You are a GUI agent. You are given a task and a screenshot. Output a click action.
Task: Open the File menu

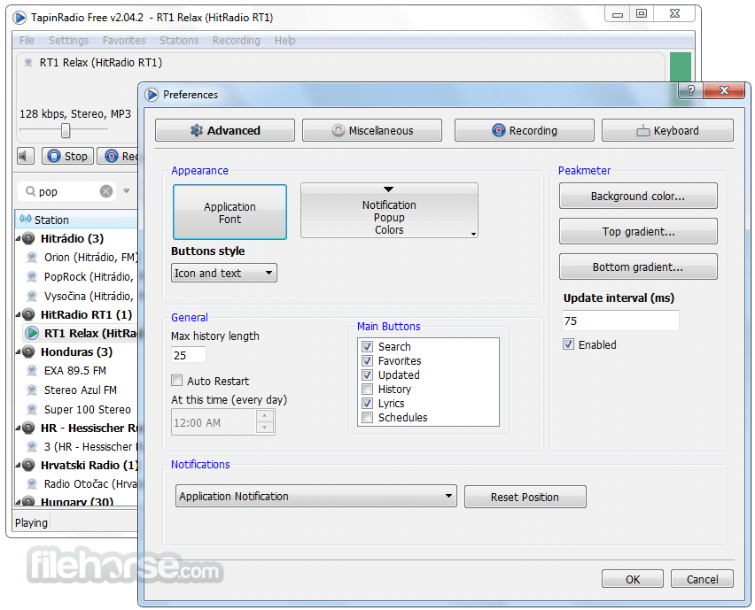pyautogui.click(x=27, y=41)
